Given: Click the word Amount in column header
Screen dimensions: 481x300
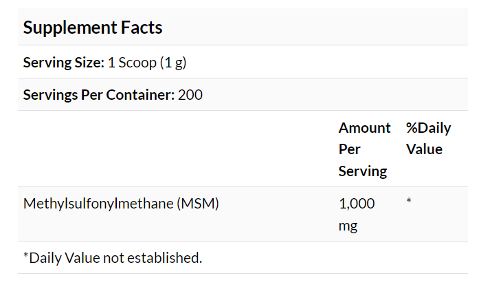Looking at the screenshot, I should [x=364, y=127].
